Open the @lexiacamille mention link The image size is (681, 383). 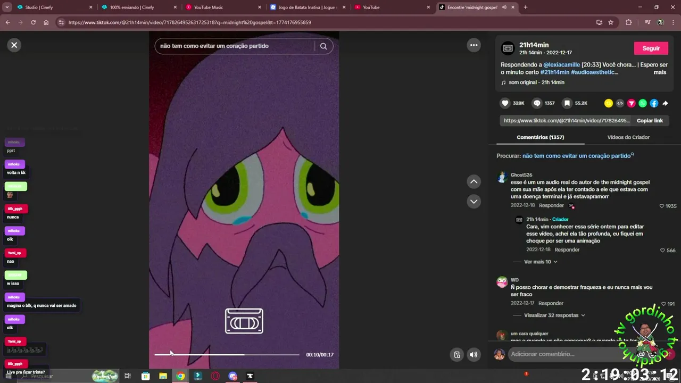(x=561, y=65)
